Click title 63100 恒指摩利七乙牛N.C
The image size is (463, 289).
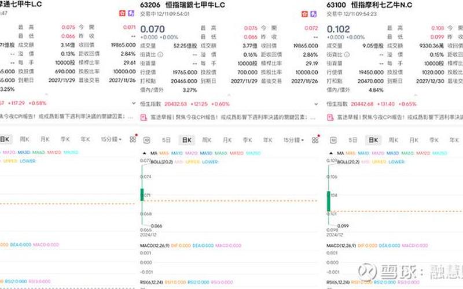point(369,5)
